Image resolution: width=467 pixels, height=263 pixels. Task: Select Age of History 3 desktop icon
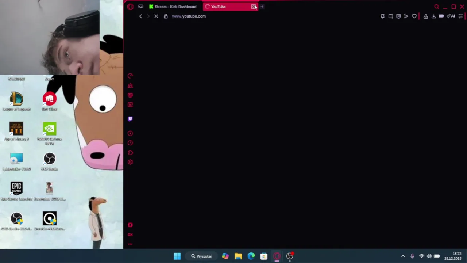[16, 131]
